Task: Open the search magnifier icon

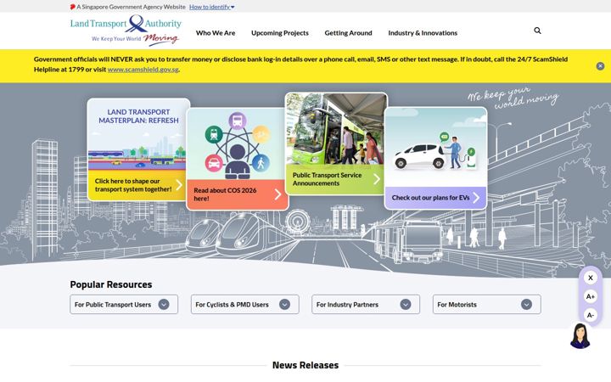Action: click(x=537, y=31)
